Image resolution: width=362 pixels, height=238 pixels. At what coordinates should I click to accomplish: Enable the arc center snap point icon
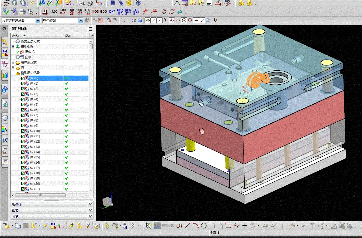(x=184, y=20)
